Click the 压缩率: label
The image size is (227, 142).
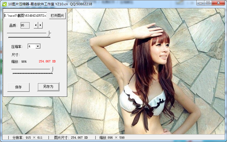pyautogui.click(x=17, y=47)
